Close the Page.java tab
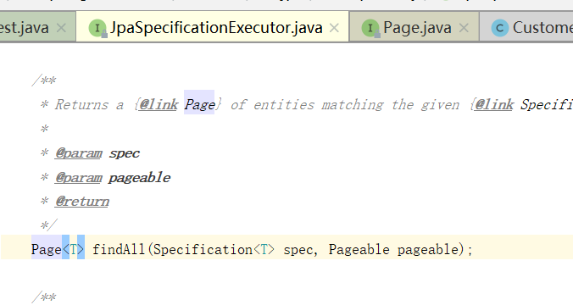This screenshot has width=573, height=305. [x=464, y=28]
